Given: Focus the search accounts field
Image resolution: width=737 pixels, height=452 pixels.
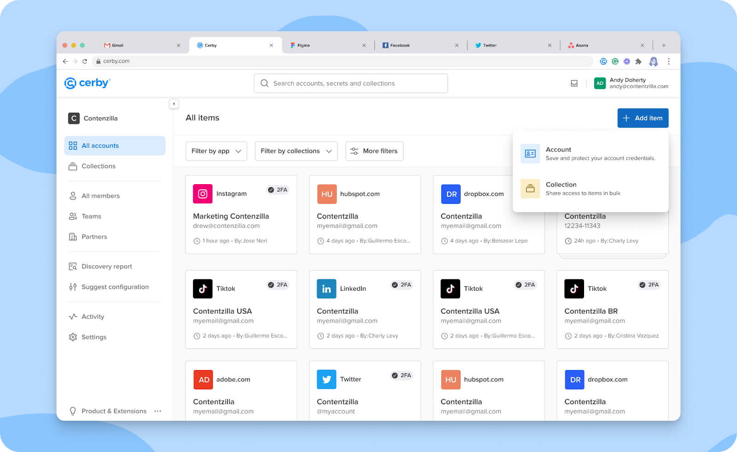Looking at the screenshot, I should click(x=351, y=83).
